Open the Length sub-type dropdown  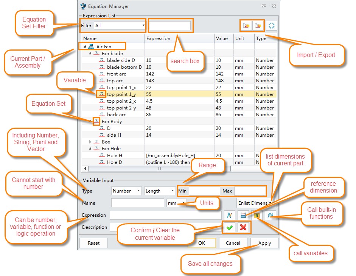(x=160, y=191)
